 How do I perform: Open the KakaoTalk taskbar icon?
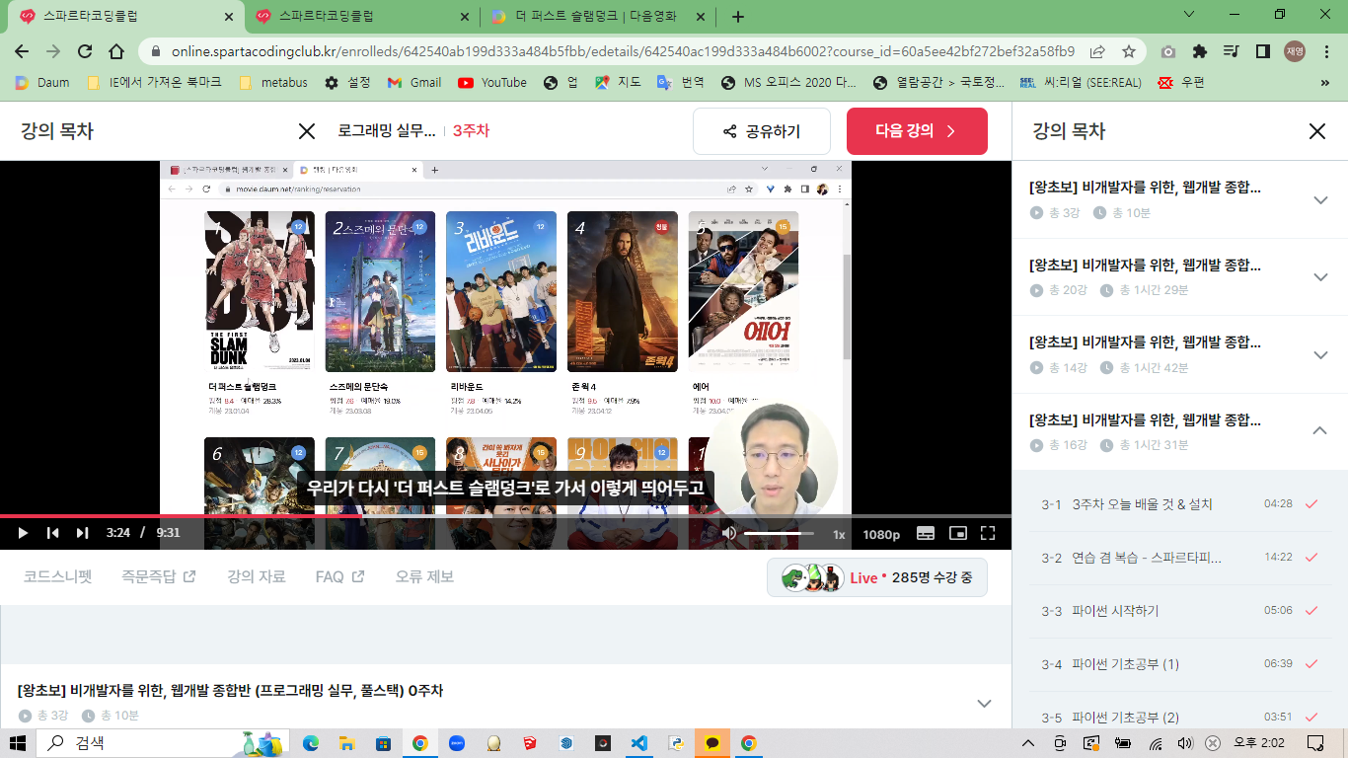[x=711, y=743]
